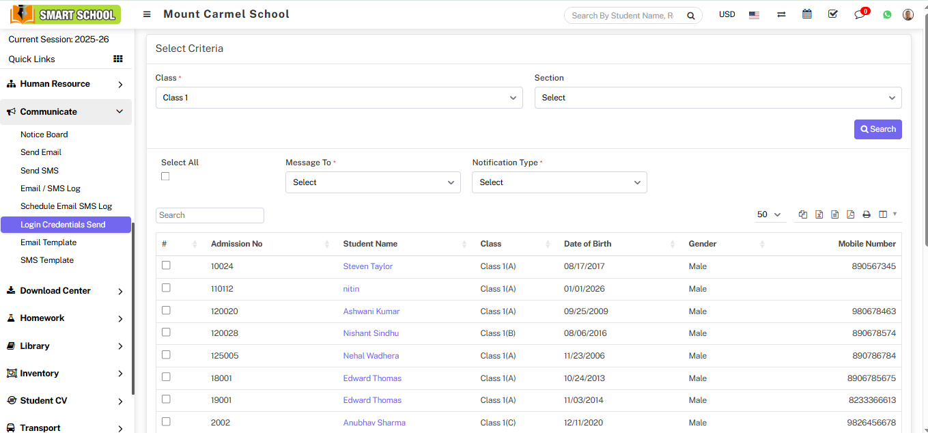Open the Message To dropdown

tap(373, 182)
